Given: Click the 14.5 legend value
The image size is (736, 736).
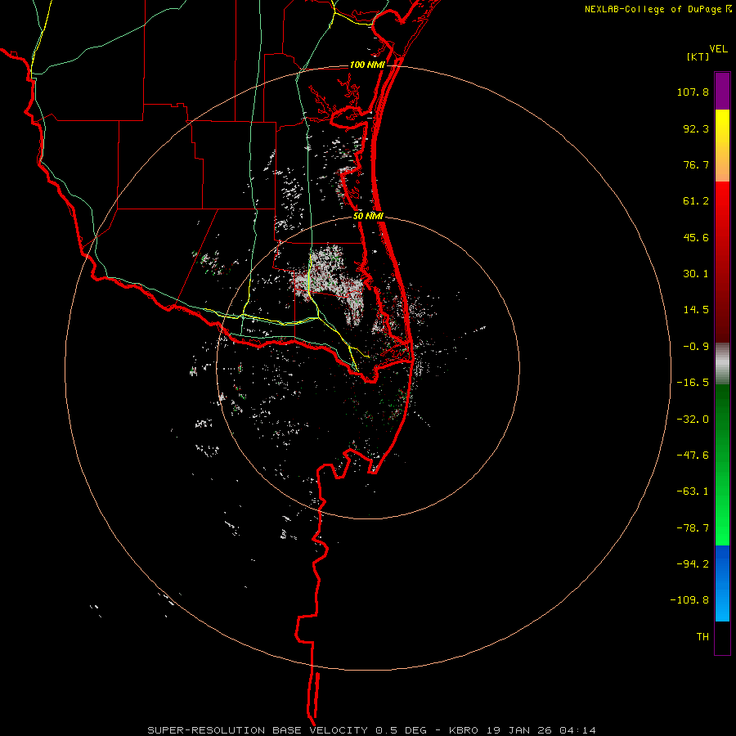Looking at the screenshot, I should pyautogui.click(x=696, y=310).
